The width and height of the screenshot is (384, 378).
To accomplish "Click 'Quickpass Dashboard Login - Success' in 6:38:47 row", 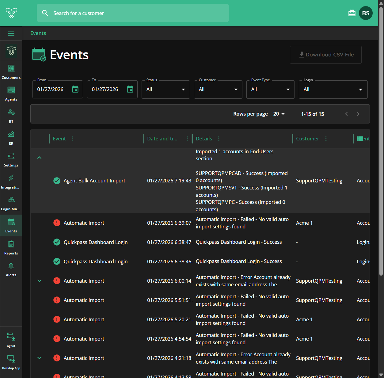I will (x=239, y=242).
